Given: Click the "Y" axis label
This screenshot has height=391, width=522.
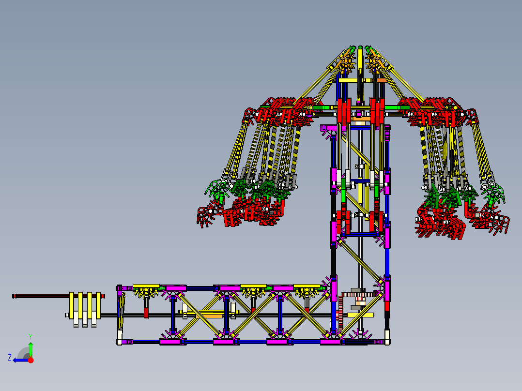Looking at the screenshot, I should (31, 336).
